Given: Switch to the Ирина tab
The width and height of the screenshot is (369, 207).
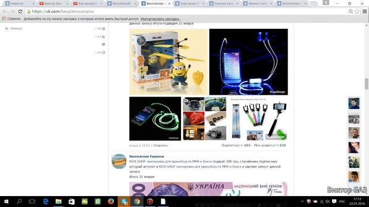Looking at the screenshot, I should tap(258, 3).
